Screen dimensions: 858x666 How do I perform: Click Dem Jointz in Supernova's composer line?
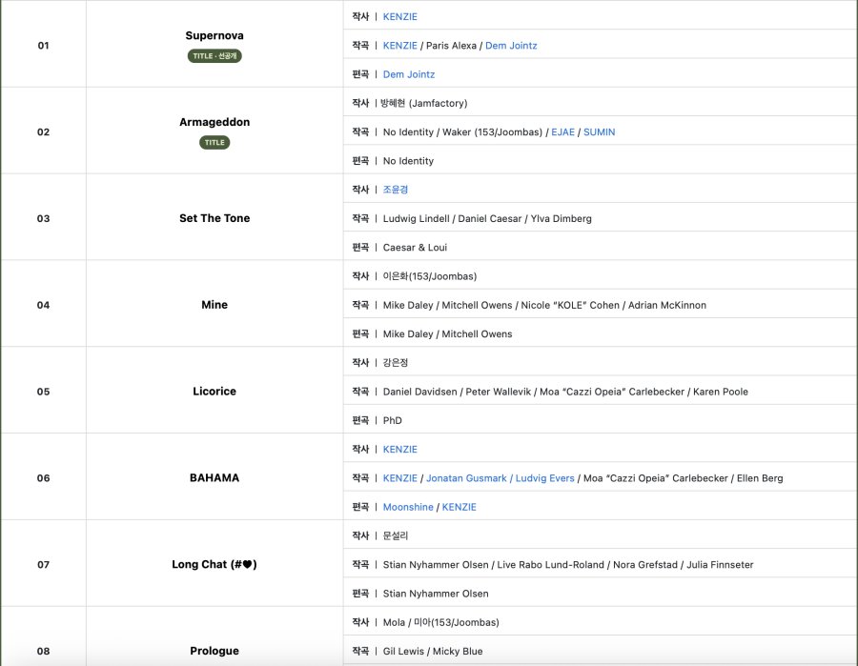(511, 46)
